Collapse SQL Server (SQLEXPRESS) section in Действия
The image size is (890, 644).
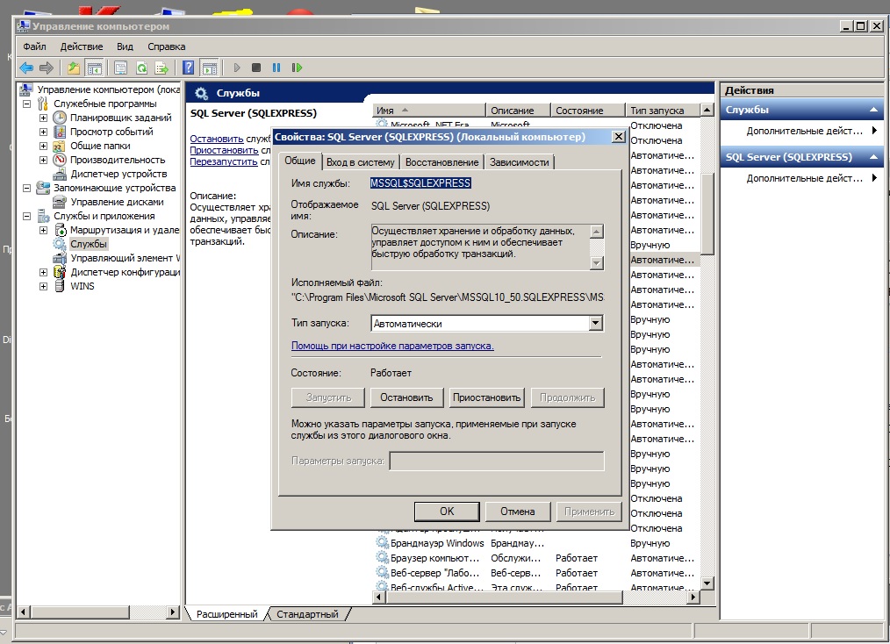click(x=873, y=157)
